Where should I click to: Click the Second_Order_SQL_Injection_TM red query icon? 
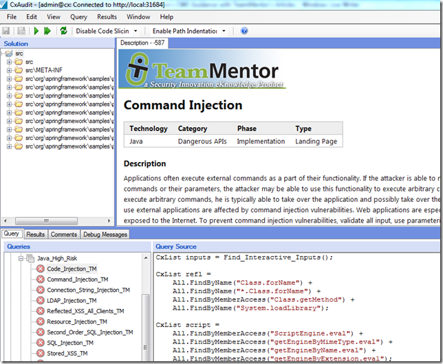tap(41, 332)
